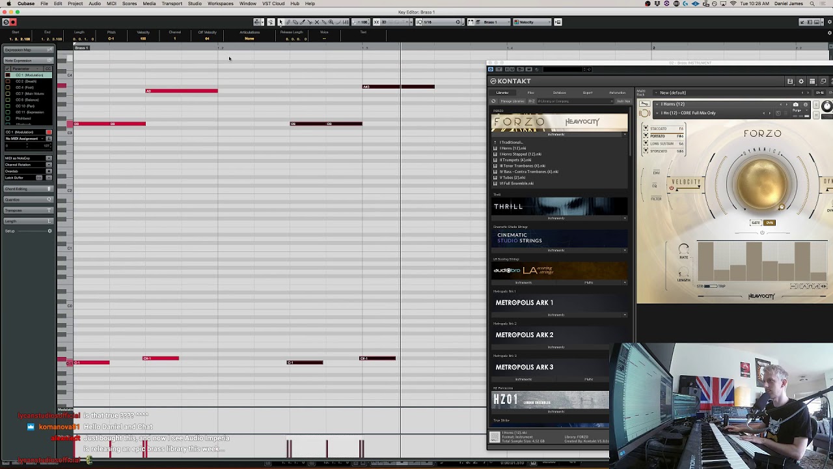This screenshot has width=833, height=469.
Task: Open the Workspaces menu
Action: [221, 4]
